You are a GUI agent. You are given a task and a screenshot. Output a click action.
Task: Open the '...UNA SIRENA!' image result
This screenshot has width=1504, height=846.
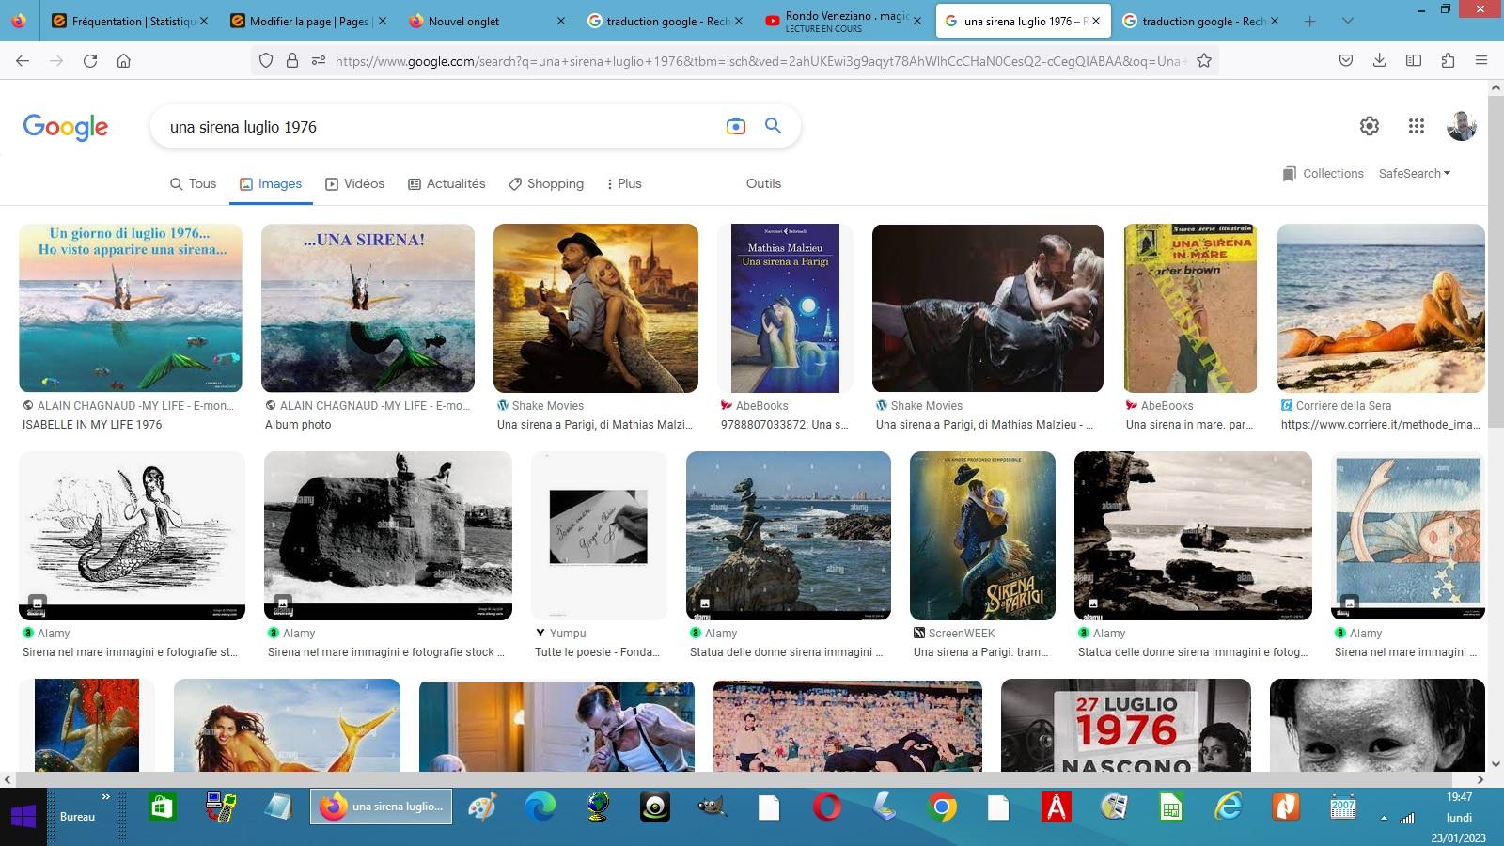pyautogui.click(x=368, y=307)
